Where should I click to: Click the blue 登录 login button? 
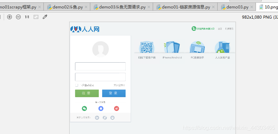click(114, 93)
